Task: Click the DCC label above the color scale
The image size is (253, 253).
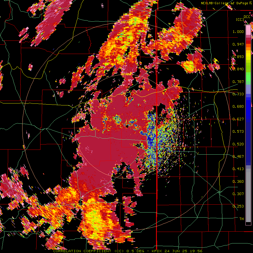Action: [x=247, y=17]
